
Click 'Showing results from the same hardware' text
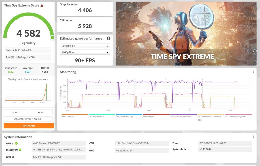tap(28, 79)
